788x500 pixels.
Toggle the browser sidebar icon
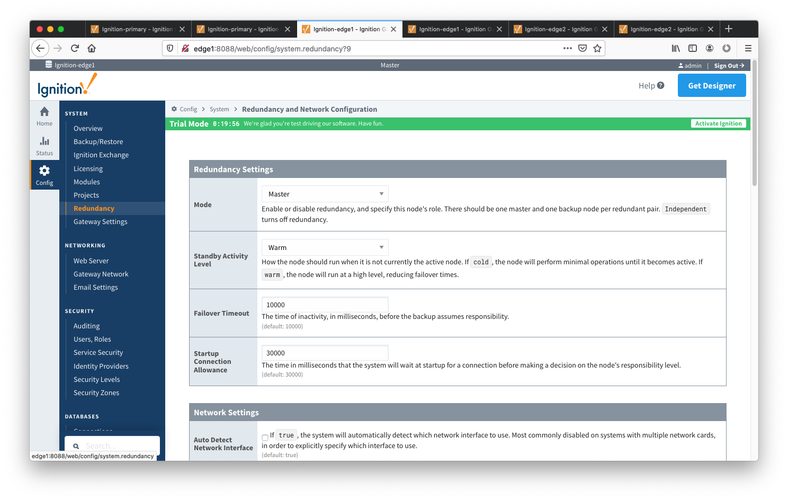693,48
